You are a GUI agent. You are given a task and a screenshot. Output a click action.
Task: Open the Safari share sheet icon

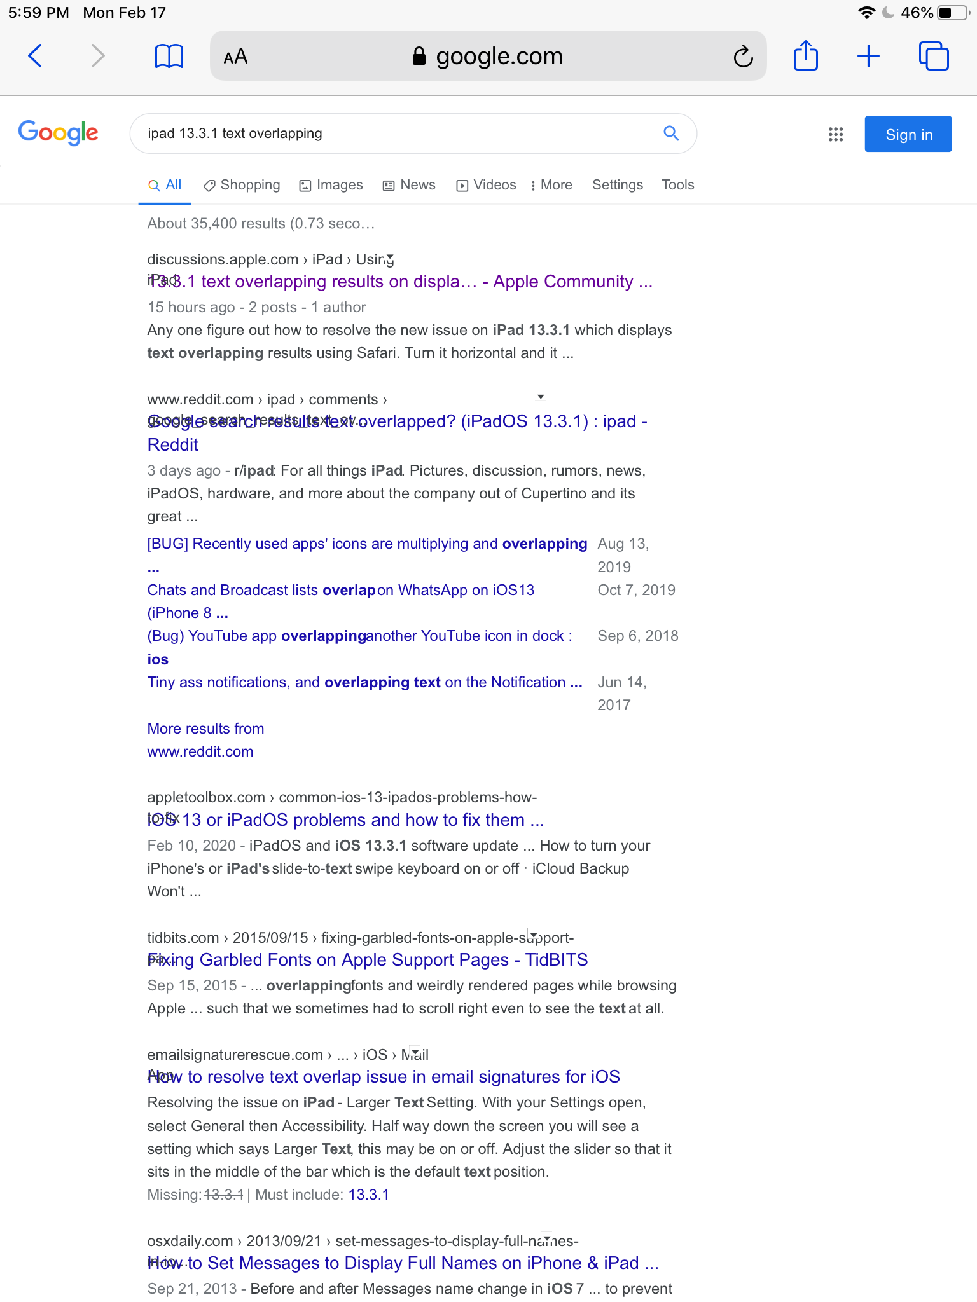[x=806, y=55]
